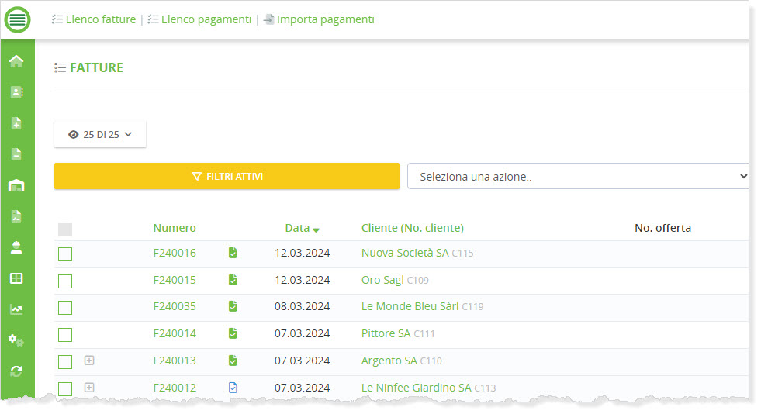Open the 'Seleziona una azione..' dropdown
Image resolution: width=761 pixels, height=414 pixels.
(578, 177)
